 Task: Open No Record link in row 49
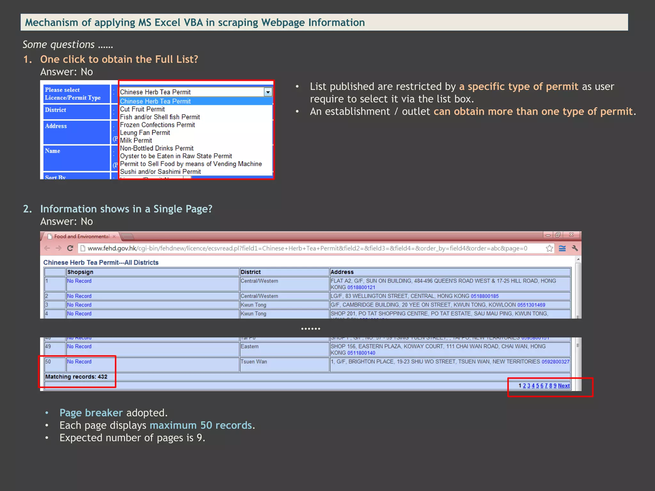79,346
